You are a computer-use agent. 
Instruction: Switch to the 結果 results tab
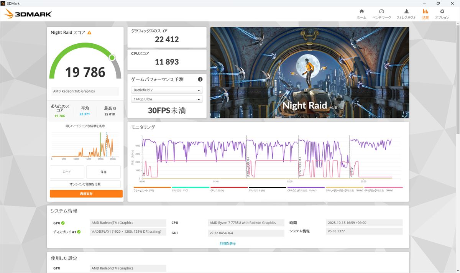click(x=426, y=14)
